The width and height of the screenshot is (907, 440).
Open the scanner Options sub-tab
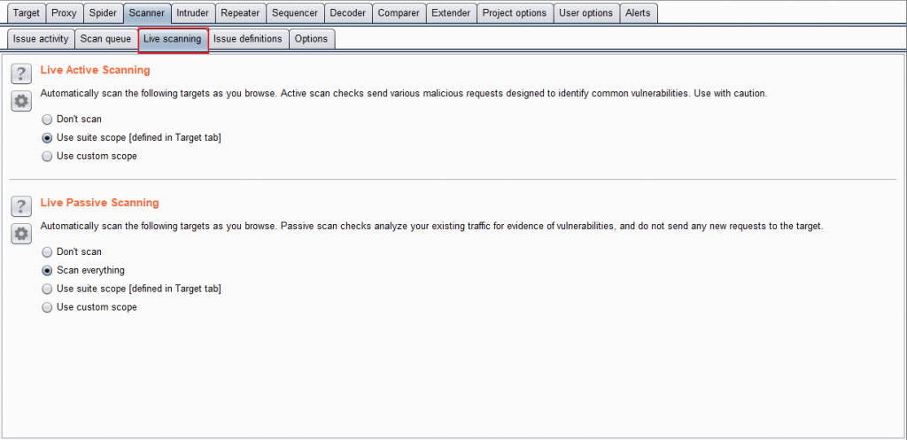[x=311, y=39]
